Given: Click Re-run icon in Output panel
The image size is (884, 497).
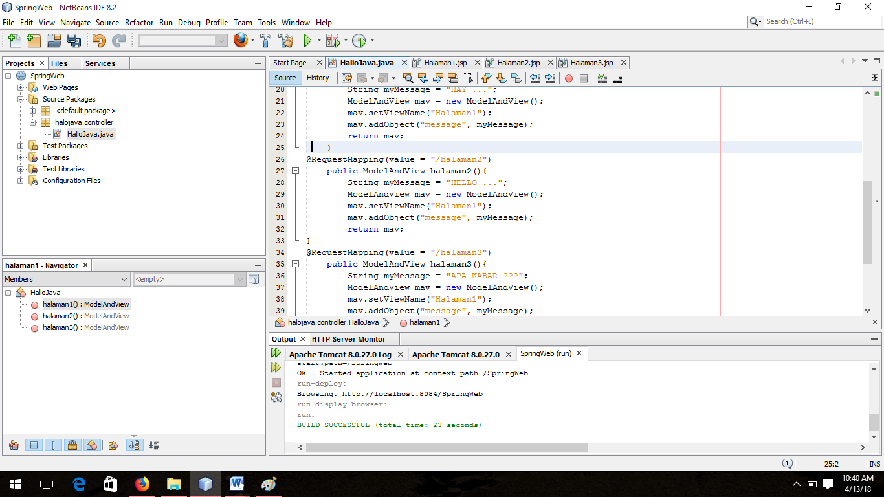Looking at the screenshot, I should pyautogui.click(x=276, y=353).
